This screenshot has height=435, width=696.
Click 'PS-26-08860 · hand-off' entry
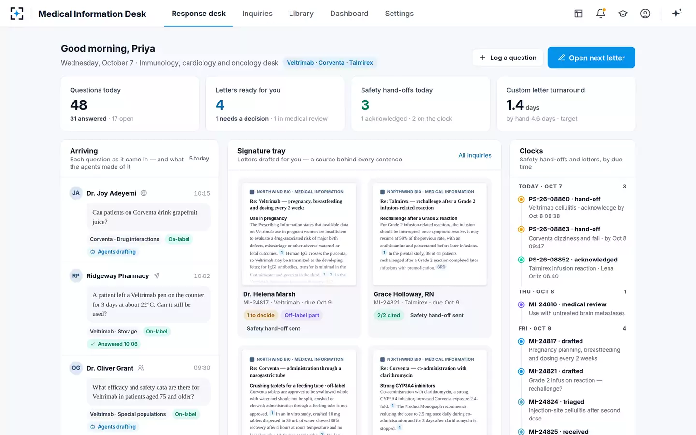(565, 199)
